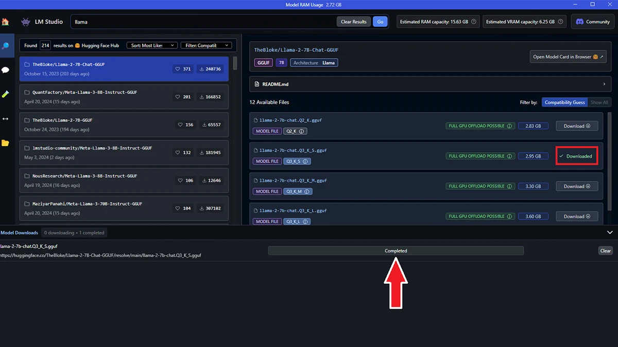Click Open Model Card in Browser
This screenshot has width=618, height=347.
click(569, 57)
